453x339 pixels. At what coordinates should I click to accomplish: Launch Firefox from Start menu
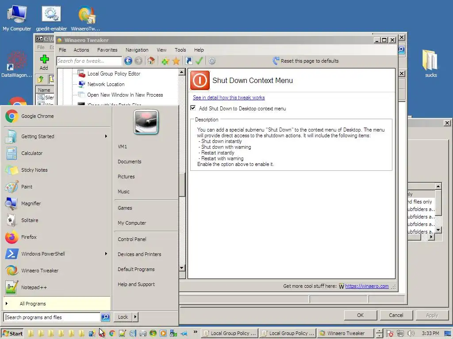(58, 237)
